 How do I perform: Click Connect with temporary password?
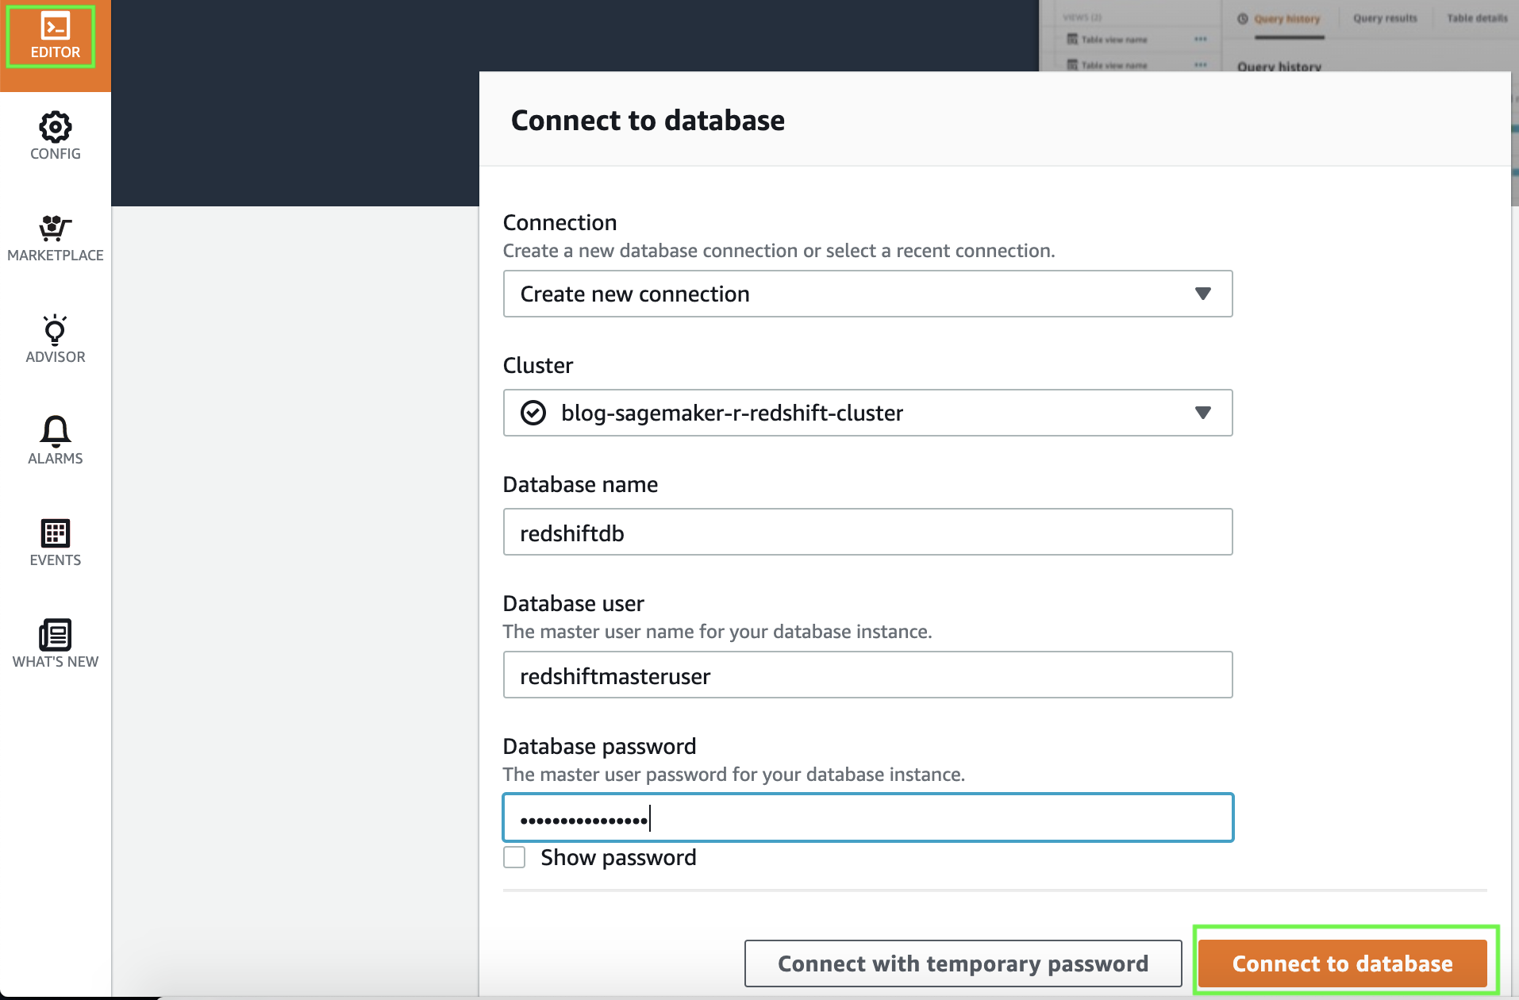point(963,963)
